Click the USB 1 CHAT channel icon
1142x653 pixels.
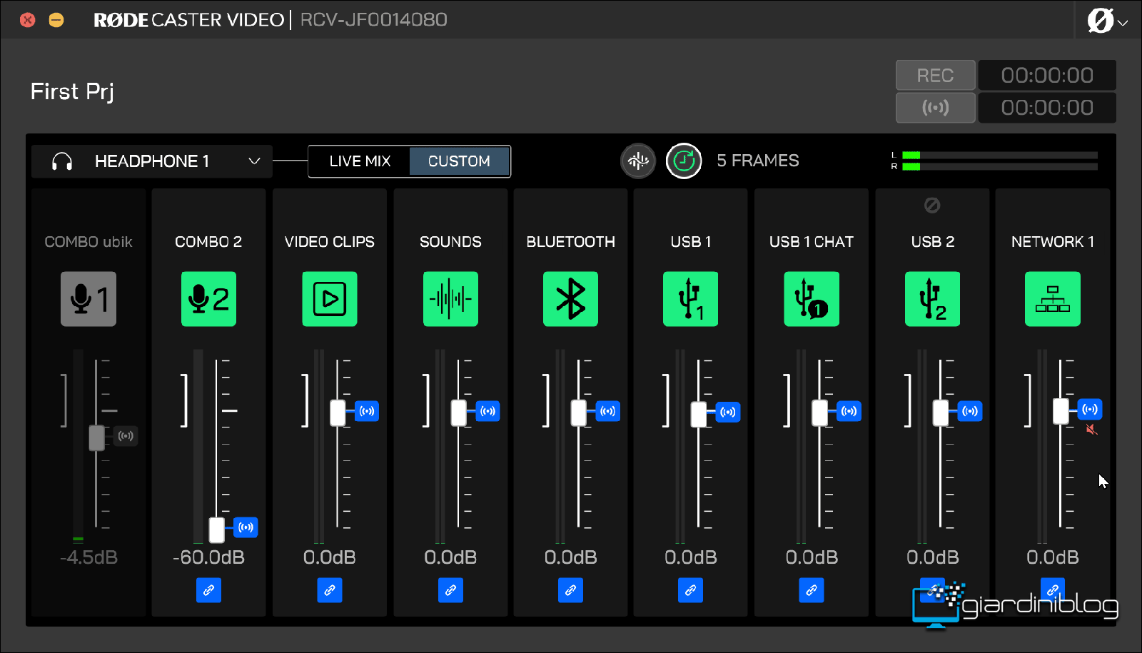point(812,299)
